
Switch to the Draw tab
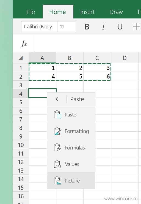coord(116,12)
